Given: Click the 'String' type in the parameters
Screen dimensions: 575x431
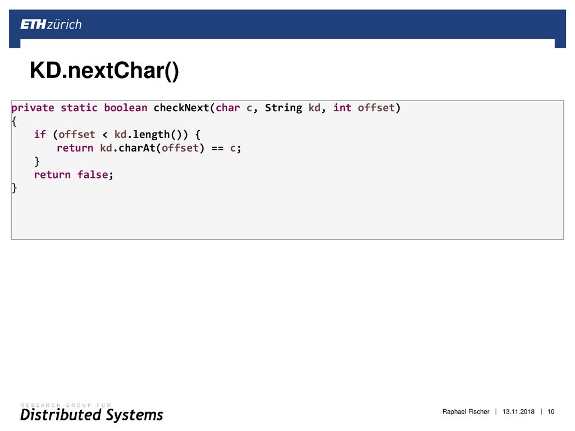Looking at the screenshot, I should tap(284, 108).
